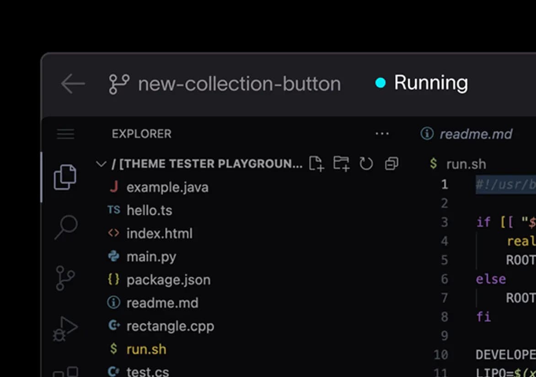The image size is (536, 377).
Task: Open the hamburger menu icon
Action: click(66, 134)
